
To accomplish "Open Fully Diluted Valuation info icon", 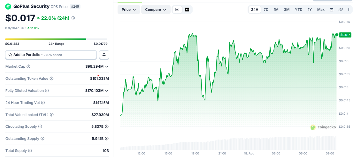I will tap(47, 91).
